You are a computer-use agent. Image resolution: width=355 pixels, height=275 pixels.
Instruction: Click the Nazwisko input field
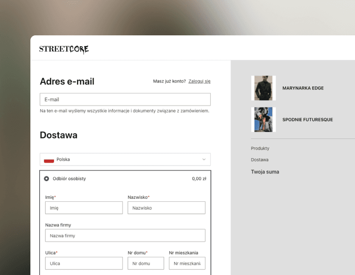point(166,208)
